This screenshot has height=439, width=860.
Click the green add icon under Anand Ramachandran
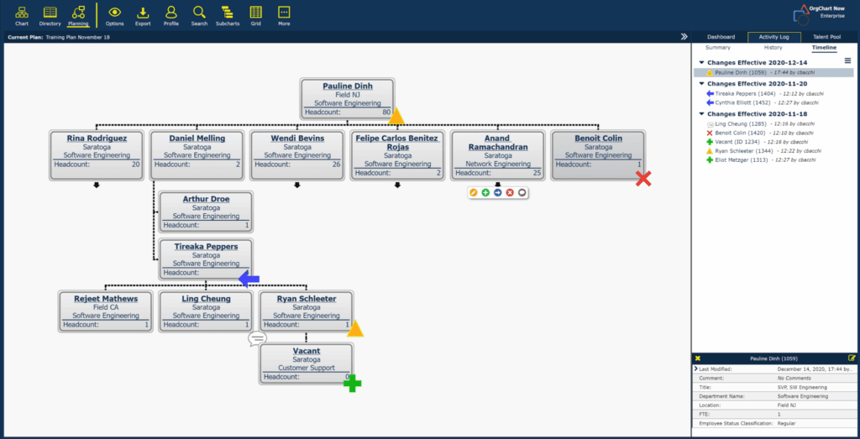(486, 193)
